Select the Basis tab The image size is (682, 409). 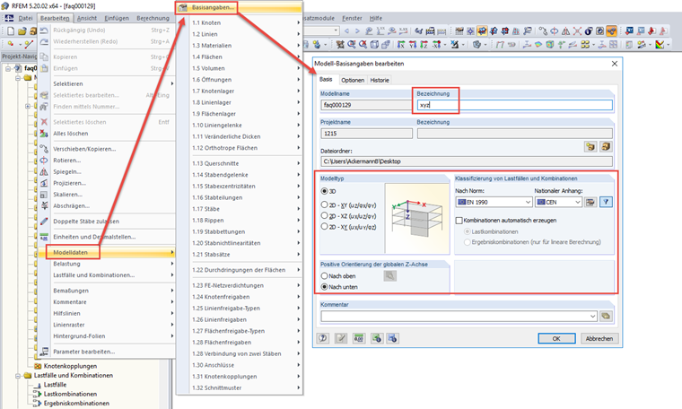tap(326, 79)
